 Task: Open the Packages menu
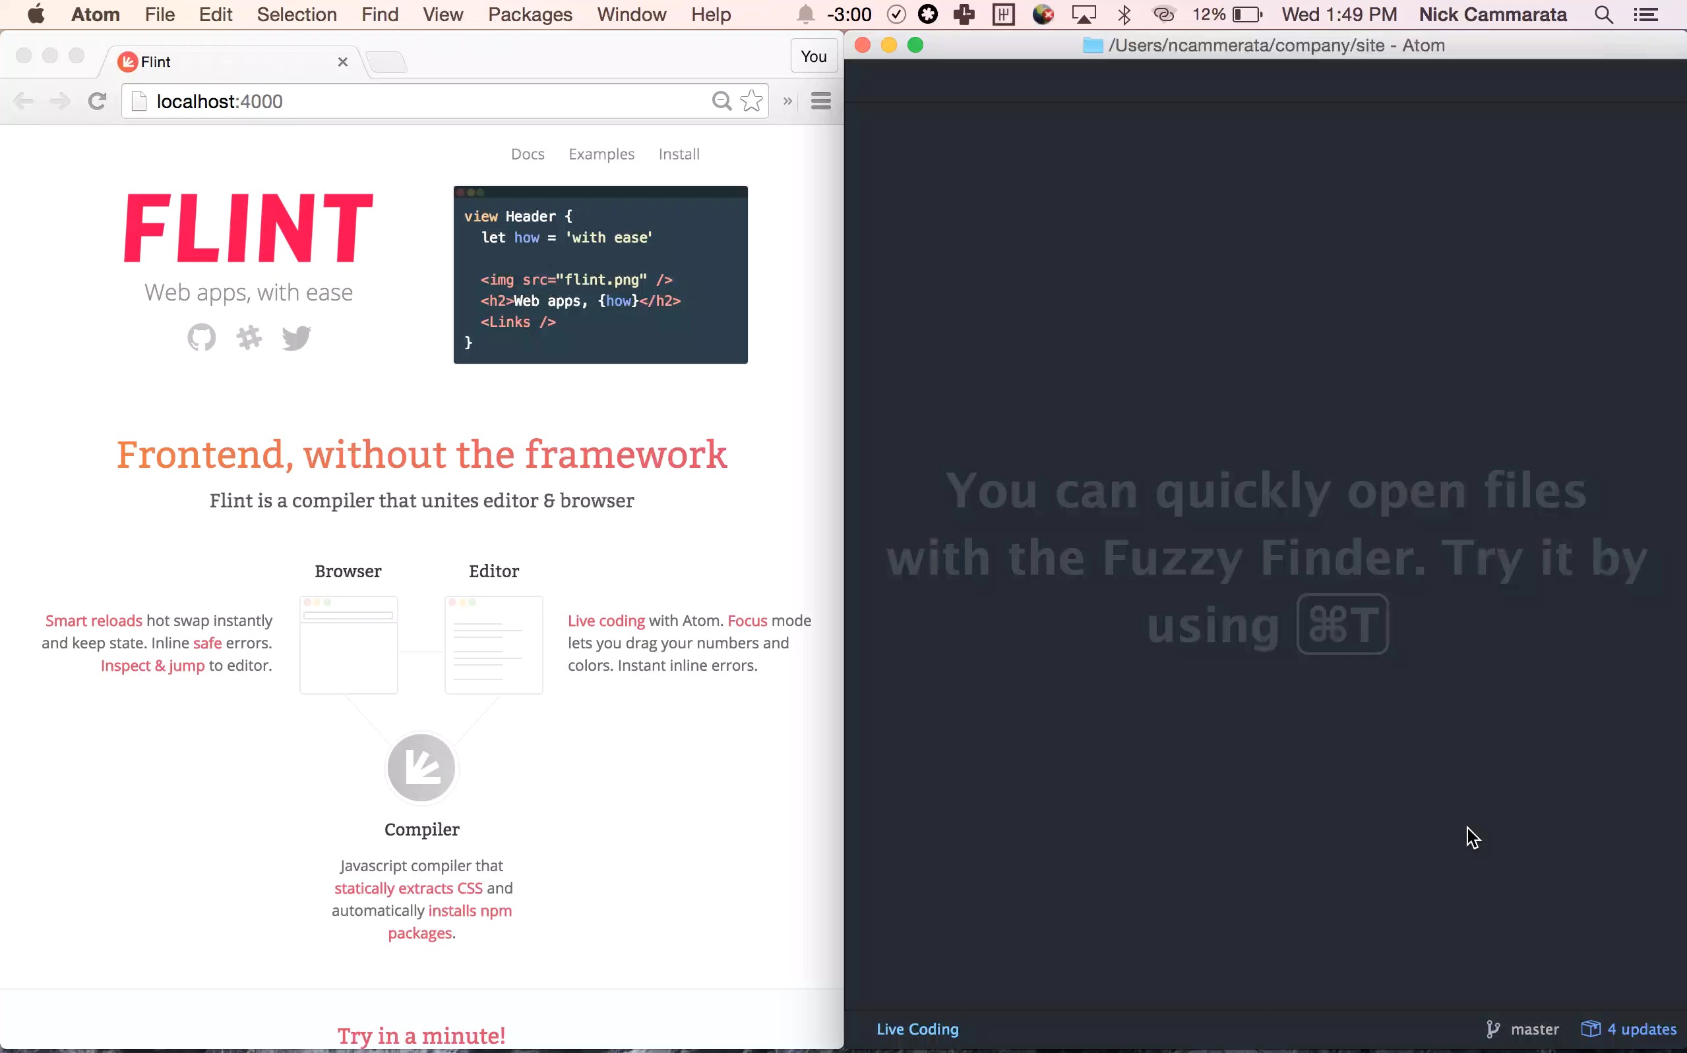point(530,14)
